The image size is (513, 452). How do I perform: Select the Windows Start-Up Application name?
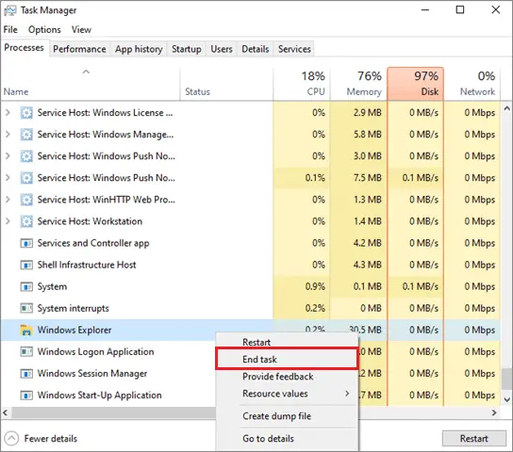(99, 395)
